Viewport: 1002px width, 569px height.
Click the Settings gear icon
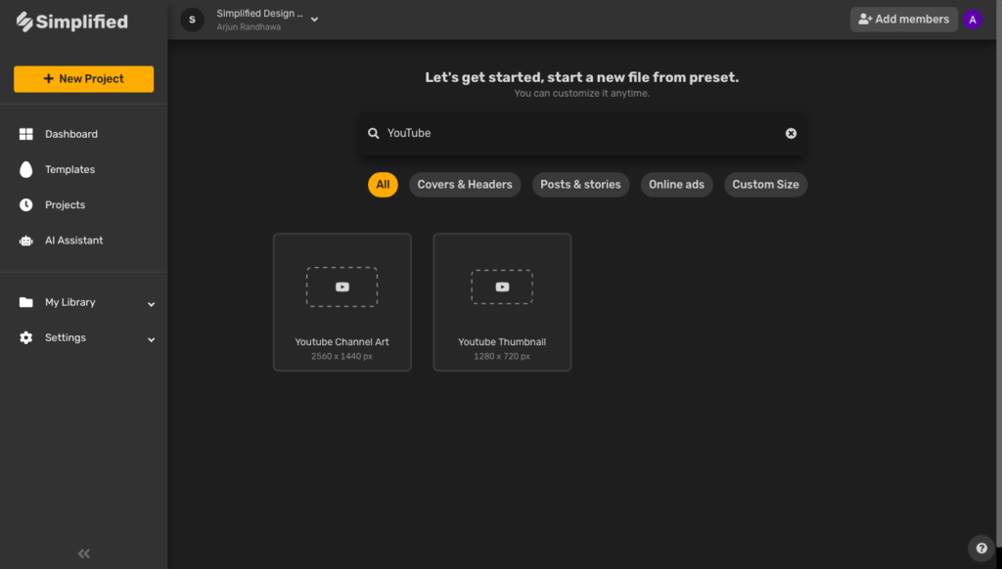26,338
